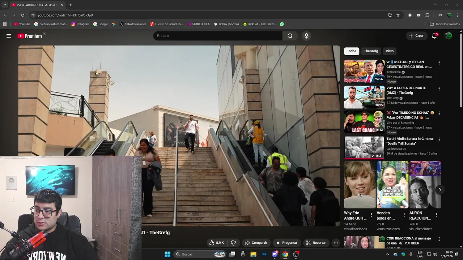Share the video with Compartir
The image size is (463, 260).
point(256,243)
